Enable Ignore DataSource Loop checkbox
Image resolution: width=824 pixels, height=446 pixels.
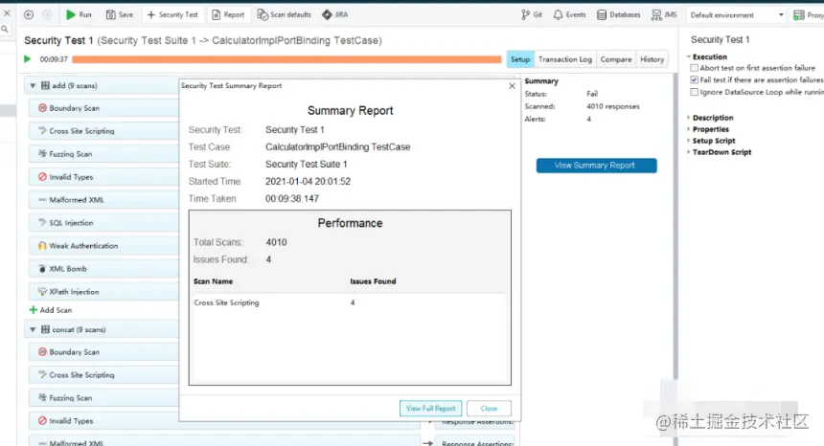coord(695,92)
